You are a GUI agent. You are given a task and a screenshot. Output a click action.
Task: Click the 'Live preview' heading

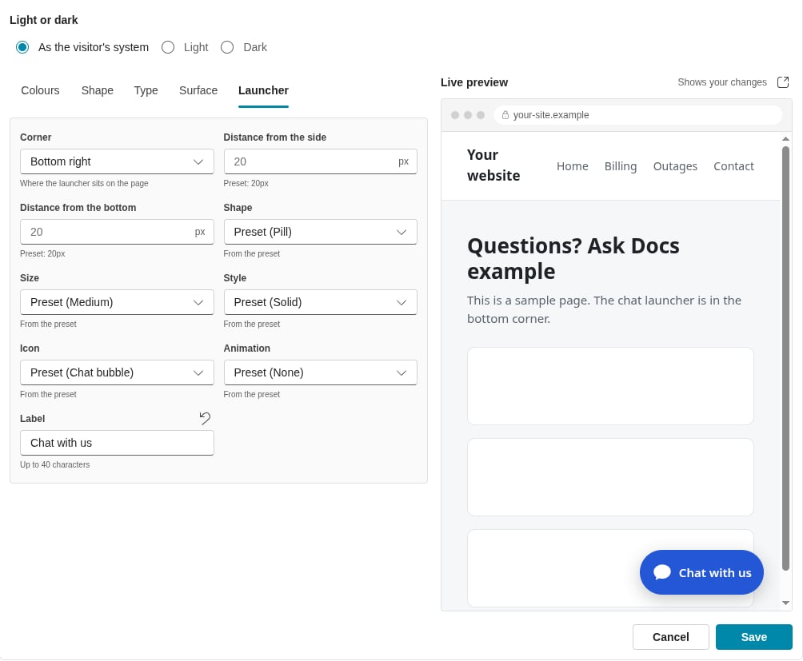474,82
